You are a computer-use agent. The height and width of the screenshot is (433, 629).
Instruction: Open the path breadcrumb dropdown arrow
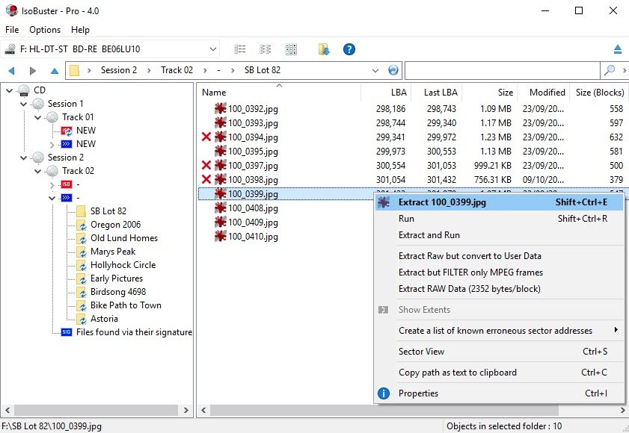pos(375,70)
